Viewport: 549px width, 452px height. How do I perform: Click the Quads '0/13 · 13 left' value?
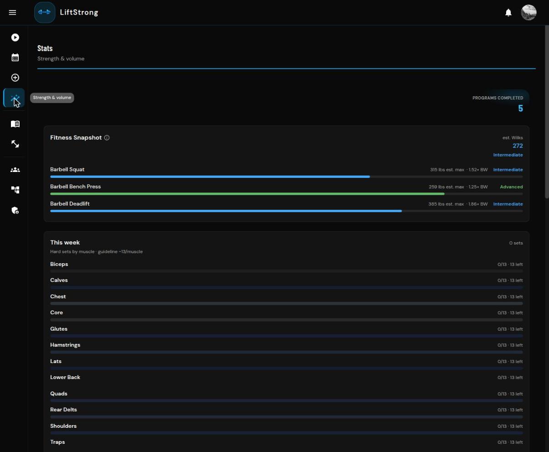click(510, 394)
